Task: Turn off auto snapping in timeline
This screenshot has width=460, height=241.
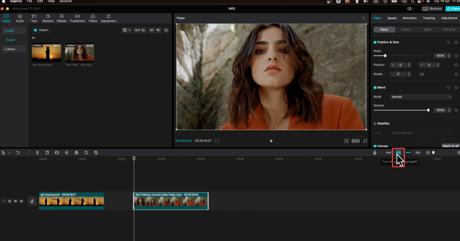Action: (398, 153)
